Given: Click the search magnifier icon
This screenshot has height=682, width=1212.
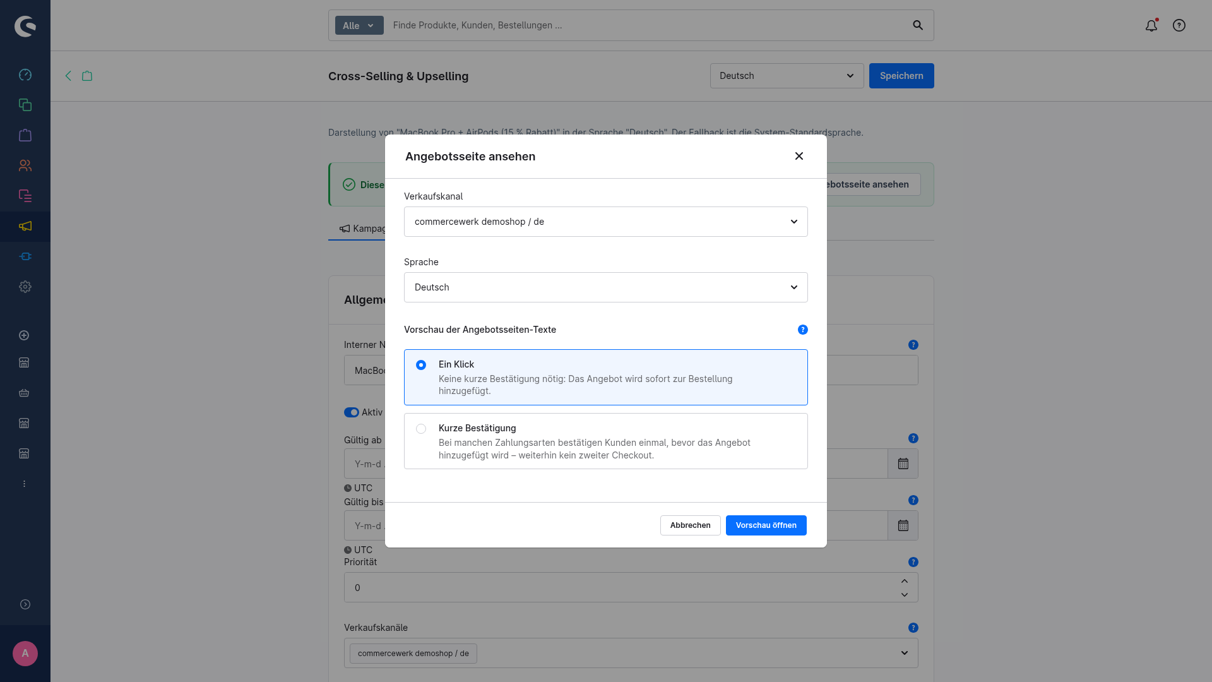Looking at the screenshot, I should [x=918, y=25].
